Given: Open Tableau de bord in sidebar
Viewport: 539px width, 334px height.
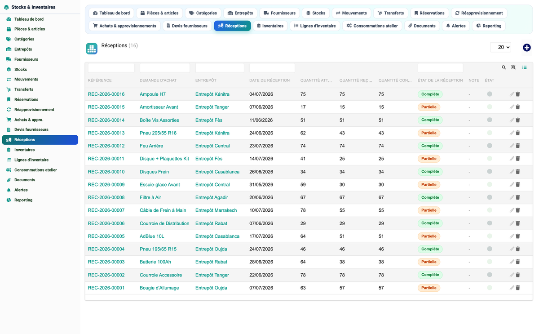Looking at the screenshot, I should (x=40, y=19).
